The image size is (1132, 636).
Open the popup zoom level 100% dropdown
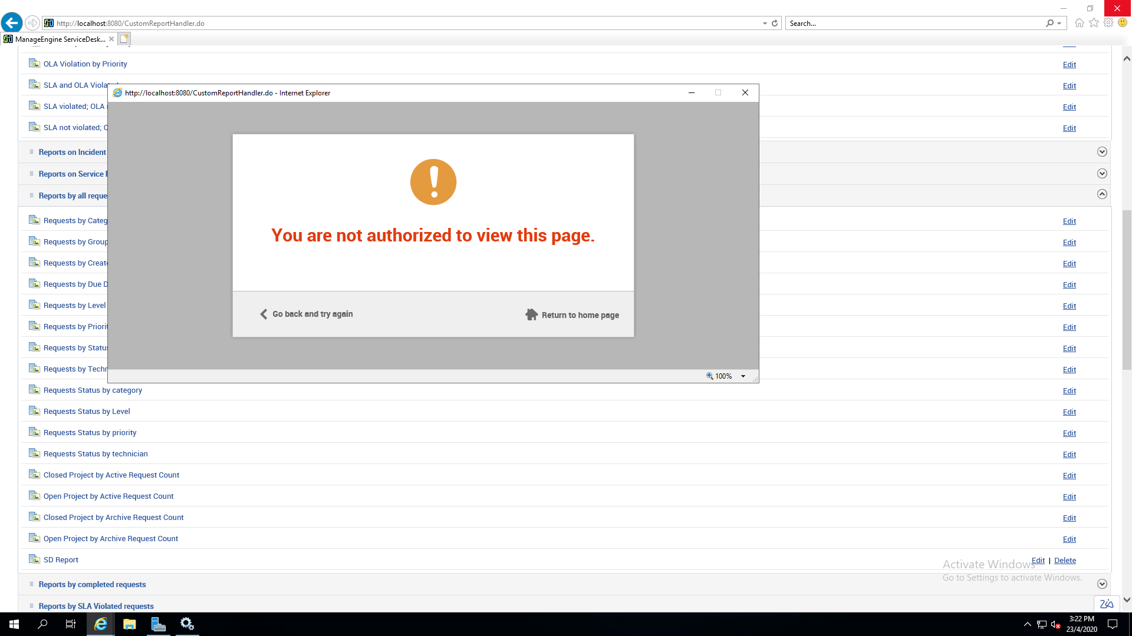(743, 376)
